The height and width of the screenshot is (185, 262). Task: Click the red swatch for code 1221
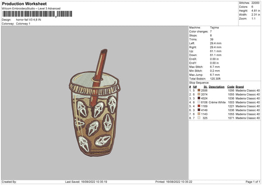199,106
